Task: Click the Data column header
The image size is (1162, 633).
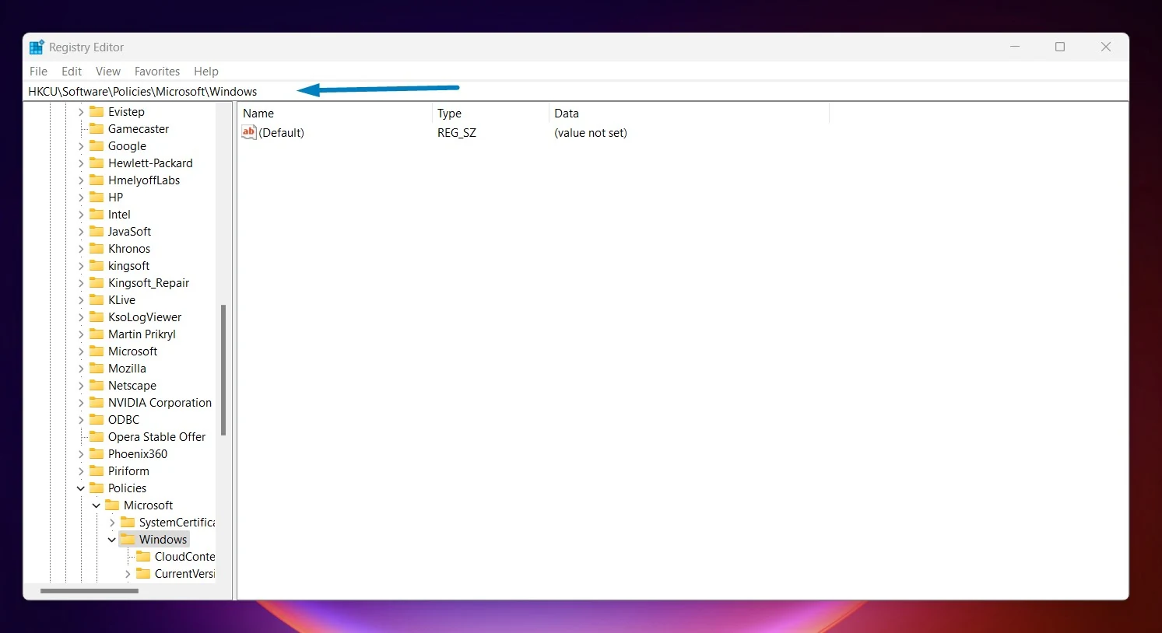Action: (x=689, y=114)
